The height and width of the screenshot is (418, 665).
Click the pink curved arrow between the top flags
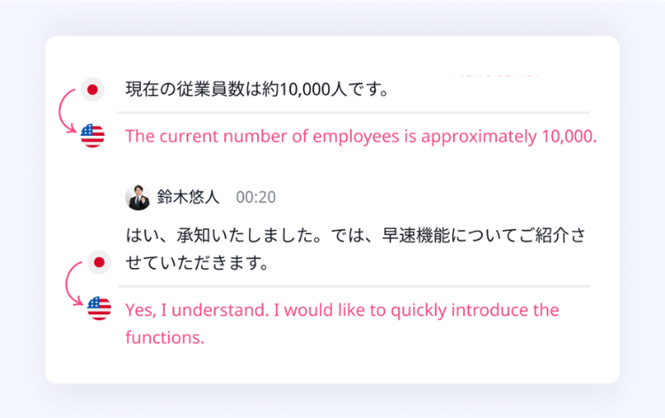tap(65, 112)
